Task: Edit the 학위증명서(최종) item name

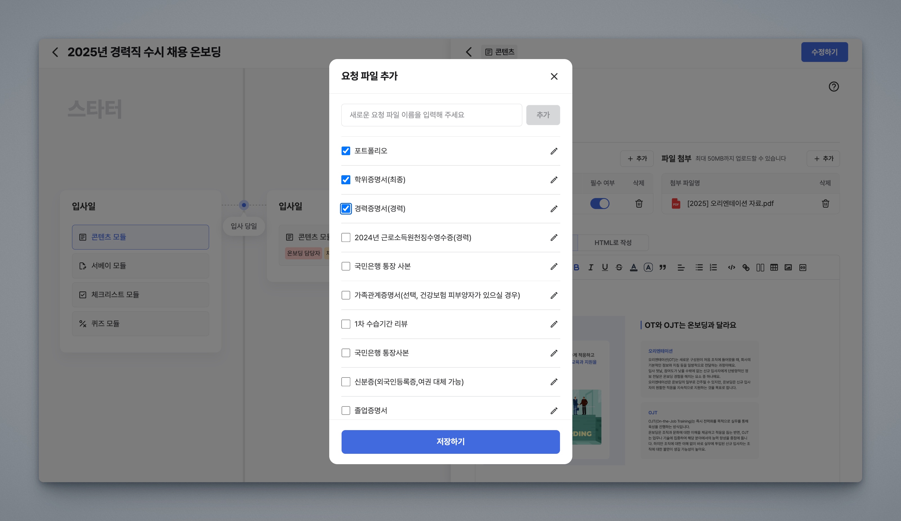Action: 554,180
